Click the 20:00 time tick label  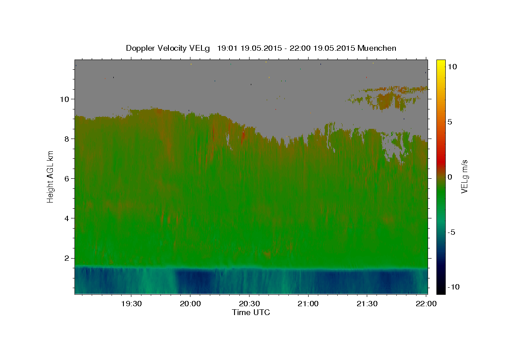[190, 304]
